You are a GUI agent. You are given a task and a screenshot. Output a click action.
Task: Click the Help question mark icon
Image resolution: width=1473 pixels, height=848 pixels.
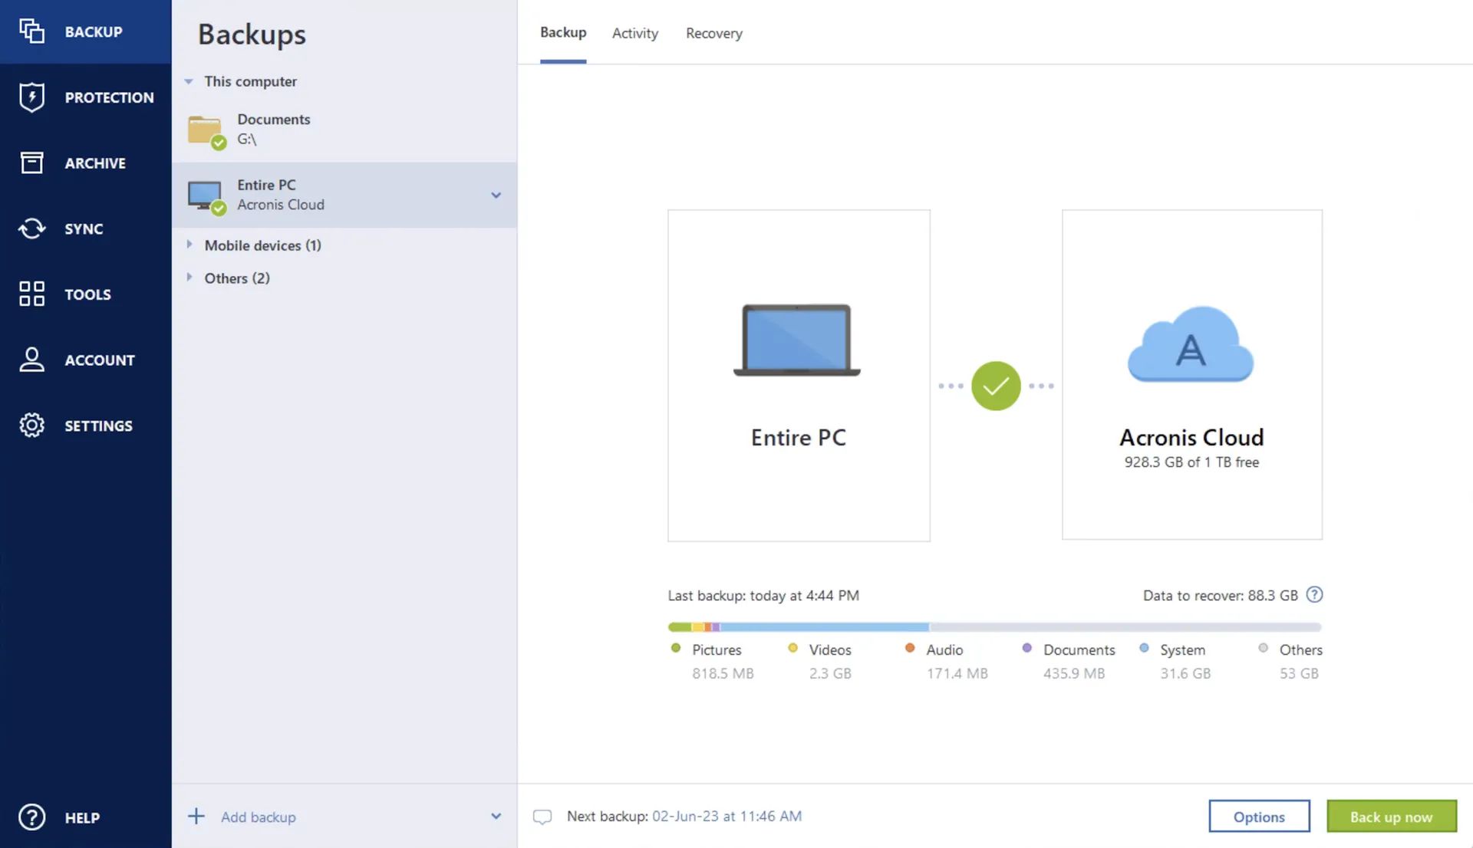point(31,817)
